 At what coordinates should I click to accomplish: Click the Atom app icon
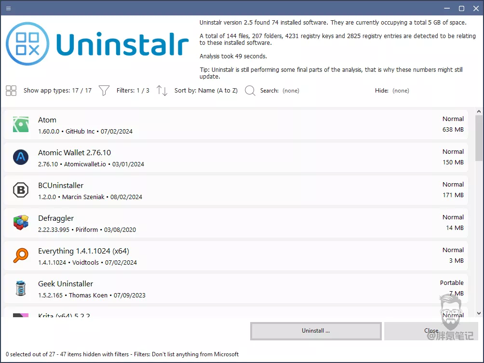pos(21,124)
